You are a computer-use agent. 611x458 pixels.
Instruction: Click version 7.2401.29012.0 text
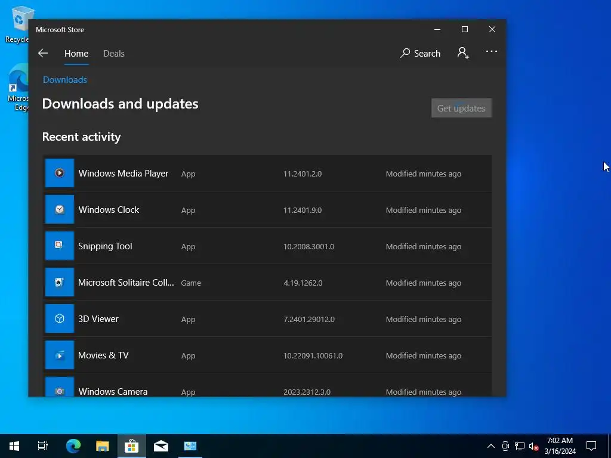click(x=309, y=320)
